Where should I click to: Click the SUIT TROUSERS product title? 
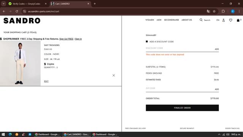click(x=52, y=45)
